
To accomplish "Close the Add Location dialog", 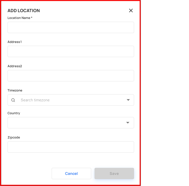I will [x=131, y=11].
